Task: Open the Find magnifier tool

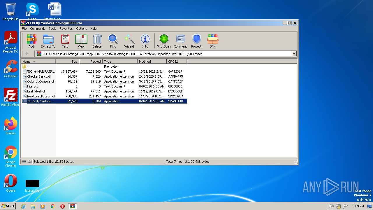Action: coord(113,41)
